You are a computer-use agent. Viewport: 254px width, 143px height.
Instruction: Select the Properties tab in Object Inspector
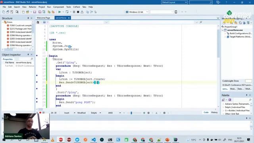coord(8,59)
